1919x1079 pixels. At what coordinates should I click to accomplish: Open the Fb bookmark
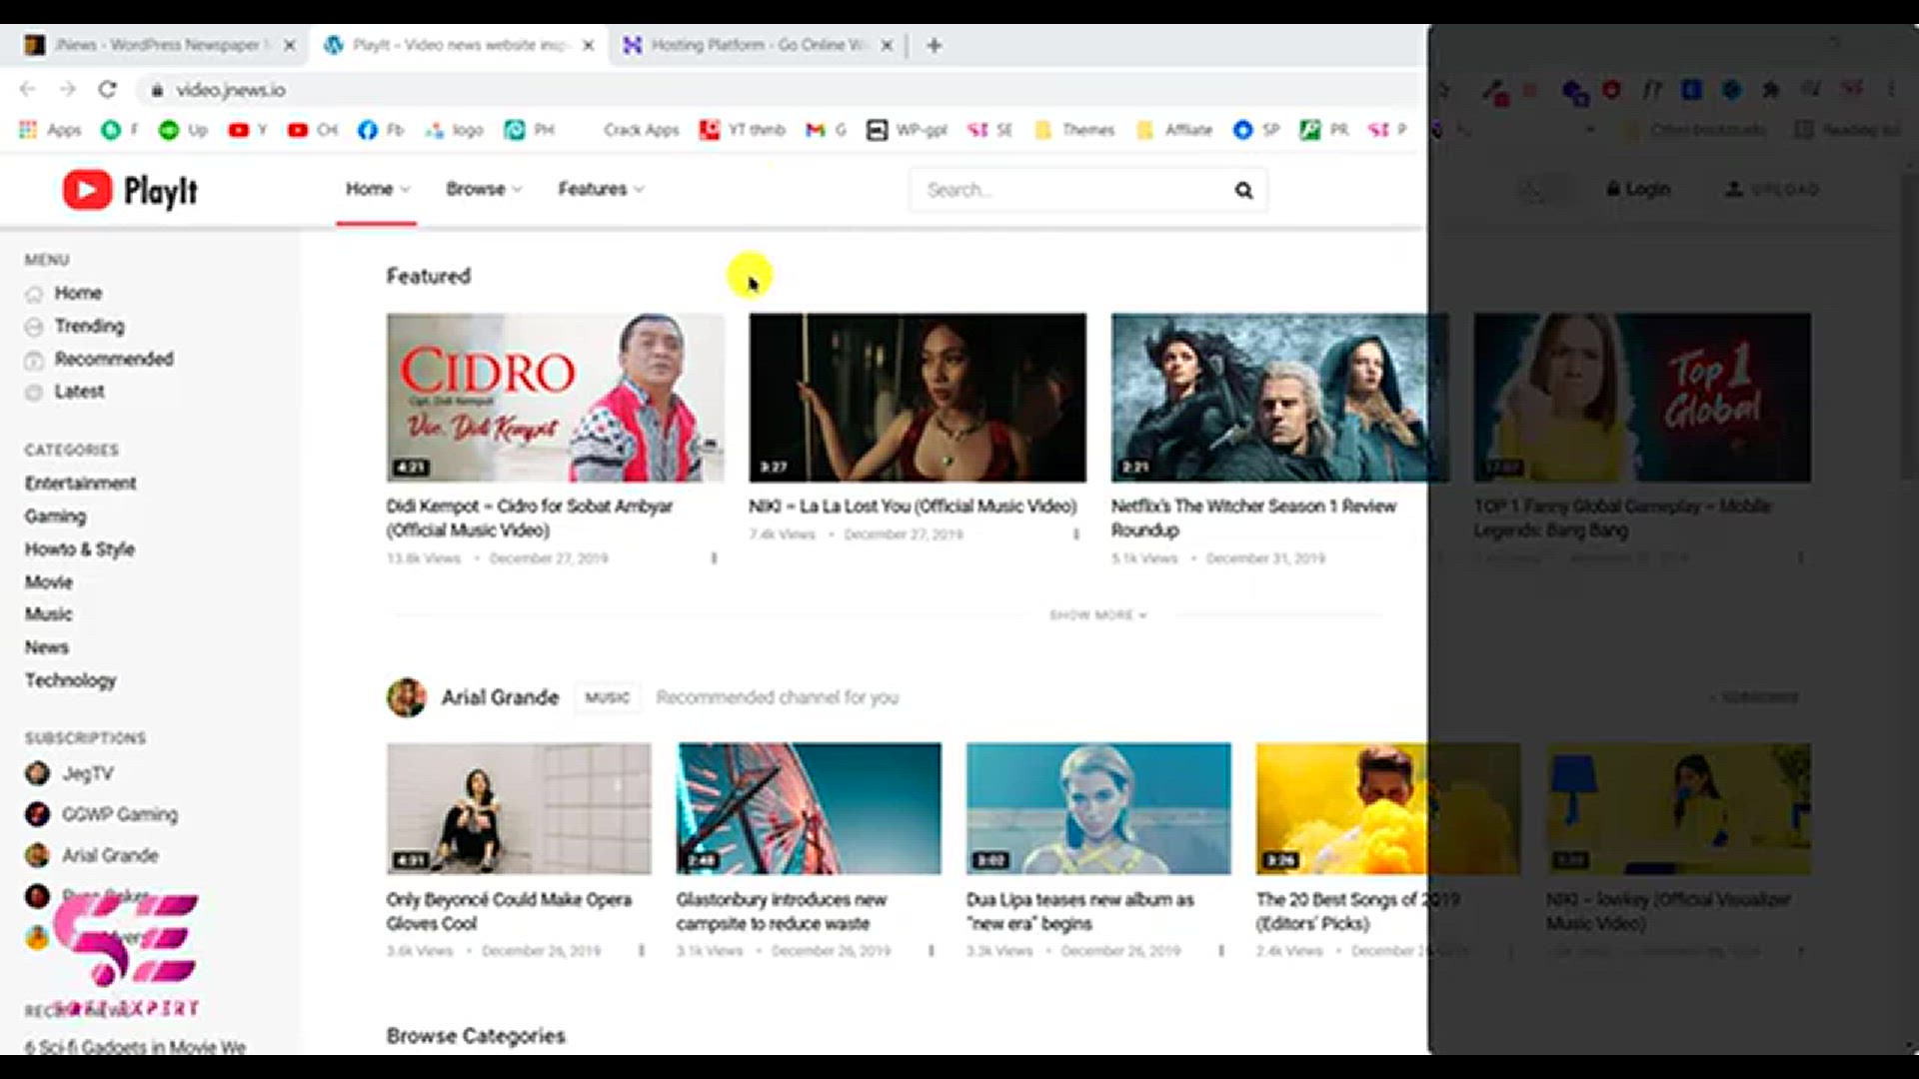click(x=381, y=130)
